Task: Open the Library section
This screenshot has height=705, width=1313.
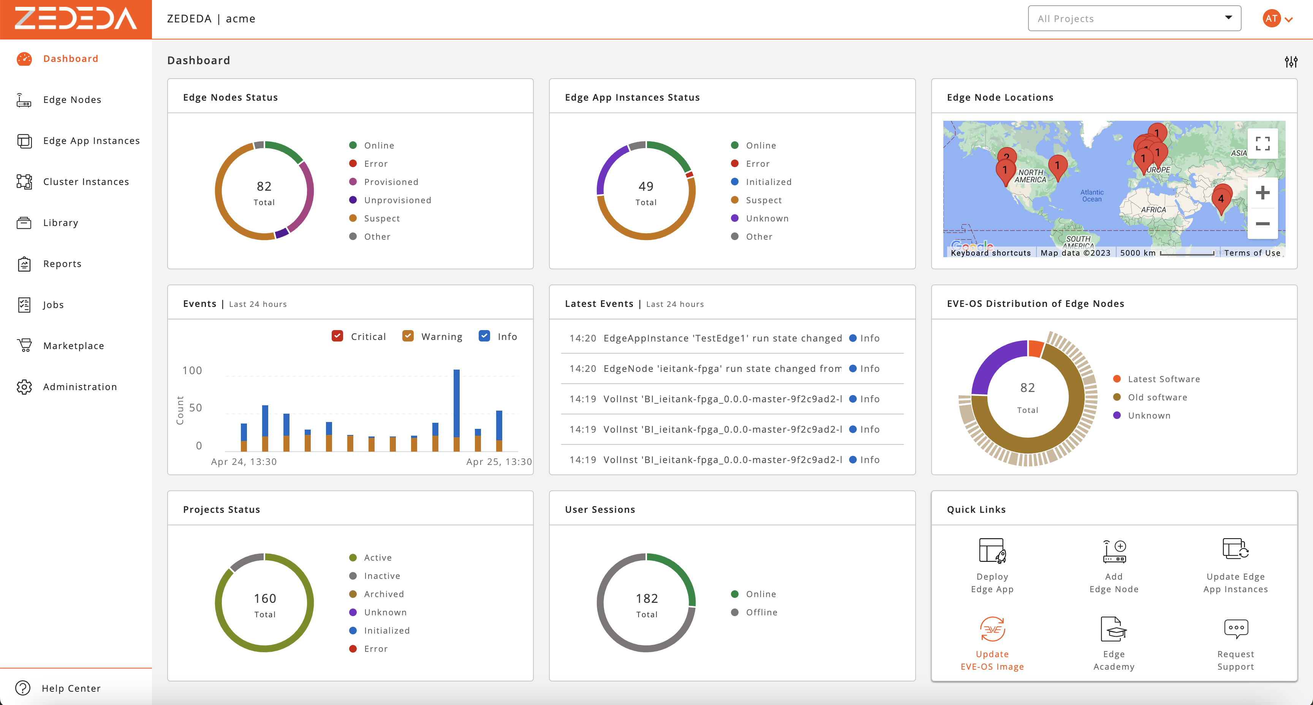Action: tap(61, 223)
